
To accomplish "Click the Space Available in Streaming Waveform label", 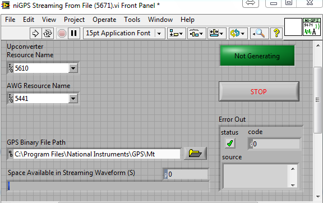I will (71, 173).
